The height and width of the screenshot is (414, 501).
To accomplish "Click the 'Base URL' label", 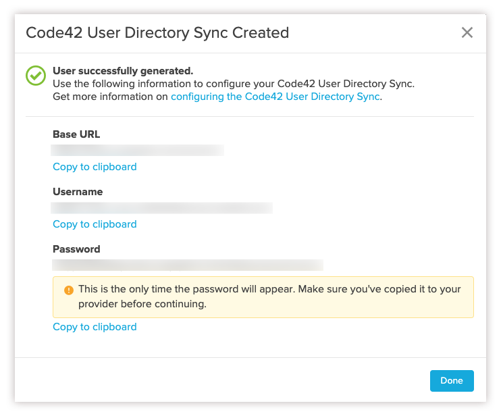I will click(x=76, y=134).
